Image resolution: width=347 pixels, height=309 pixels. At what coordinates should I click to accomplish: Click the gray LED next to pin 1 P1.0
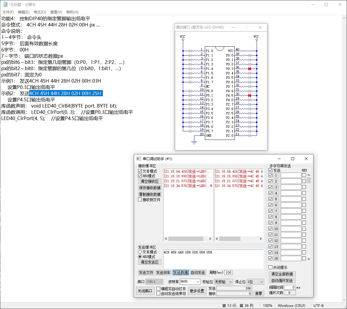[190, 51]
